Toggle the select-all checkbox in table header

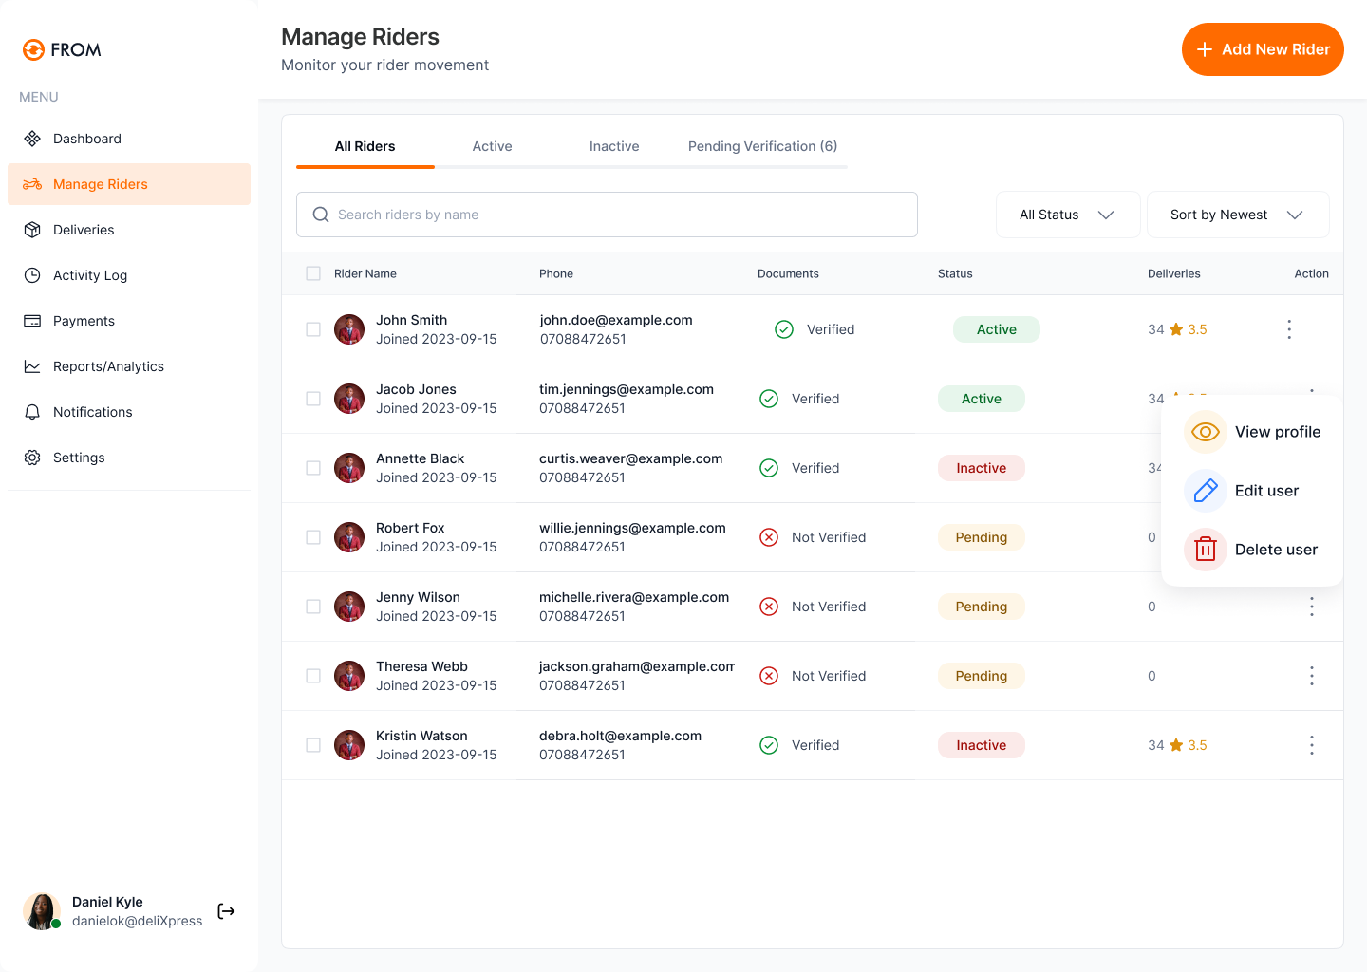click(313, 273)
